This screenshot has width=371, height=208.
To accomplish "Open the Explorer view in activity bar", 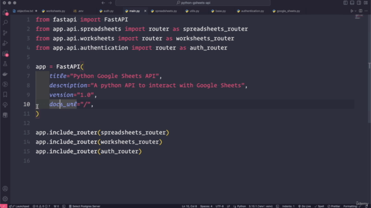I will [x=5, y=13].
